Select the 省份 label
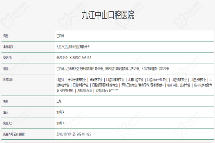The width and height of the screenshot is (215, 143). 6,36
